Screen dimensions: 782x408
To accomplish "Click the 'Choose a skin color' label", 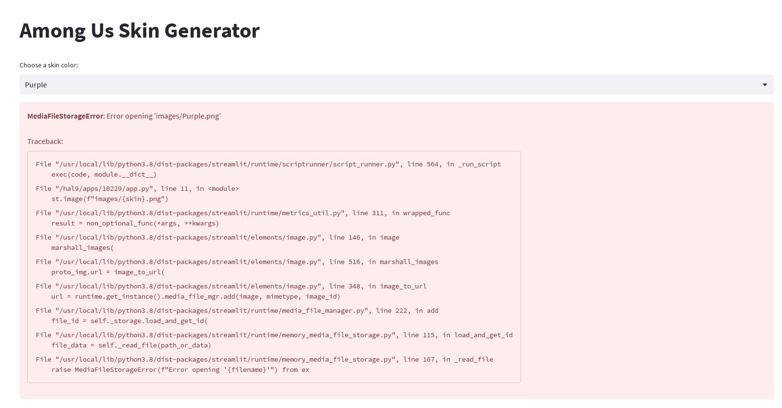I will (48, 65).
